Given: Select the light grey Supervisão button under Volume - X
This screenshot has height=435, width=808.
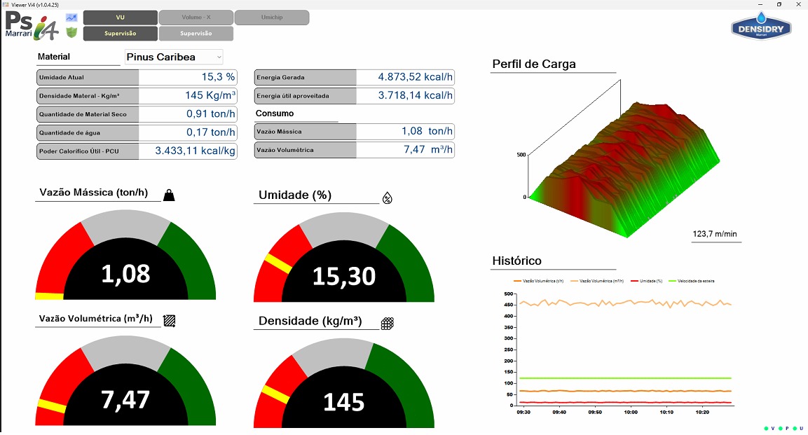Looking at the screenshot, I should pyautogui.click(x=196, y=34).
